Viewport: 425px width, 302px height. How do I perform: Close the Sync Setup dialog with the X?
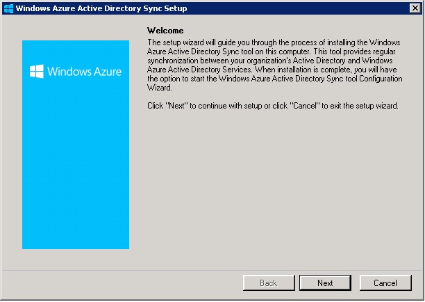click(415, 8)
